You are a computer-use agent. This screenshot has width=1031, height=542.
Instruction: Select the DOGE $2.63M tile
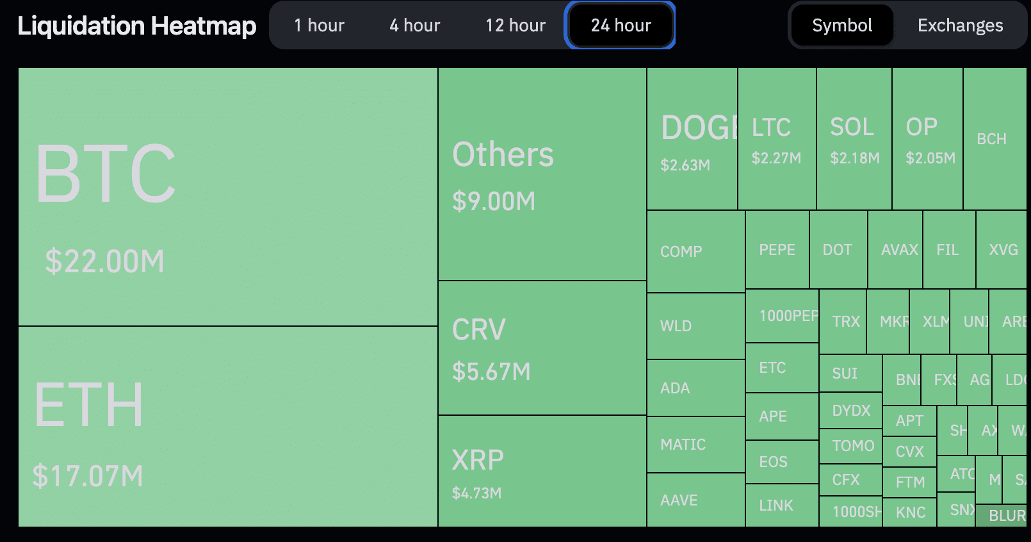692,139
